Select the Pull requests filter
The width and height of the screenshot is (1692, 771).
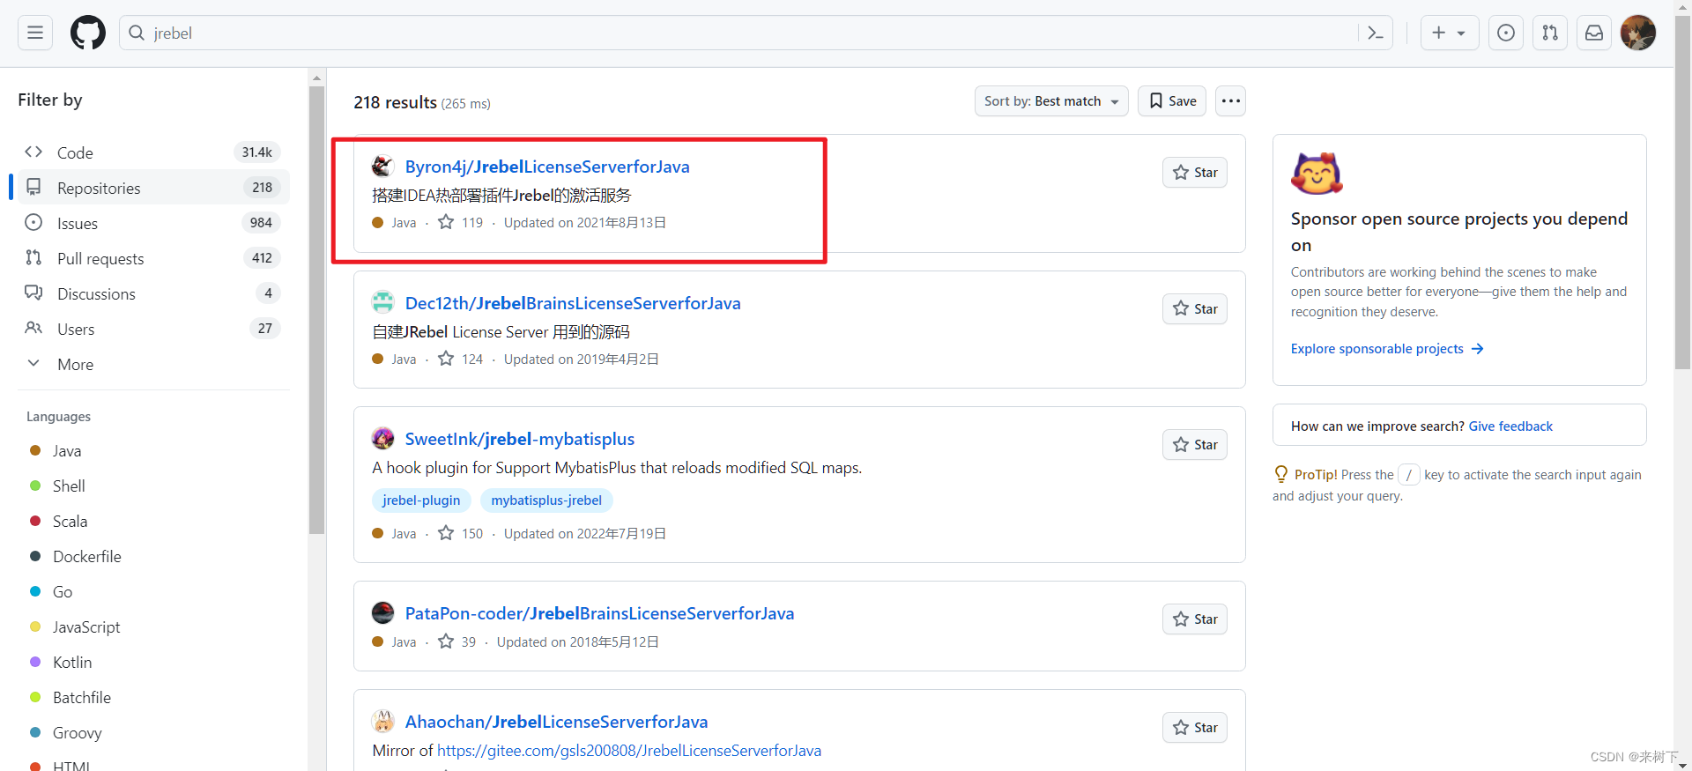click(153, 258)
